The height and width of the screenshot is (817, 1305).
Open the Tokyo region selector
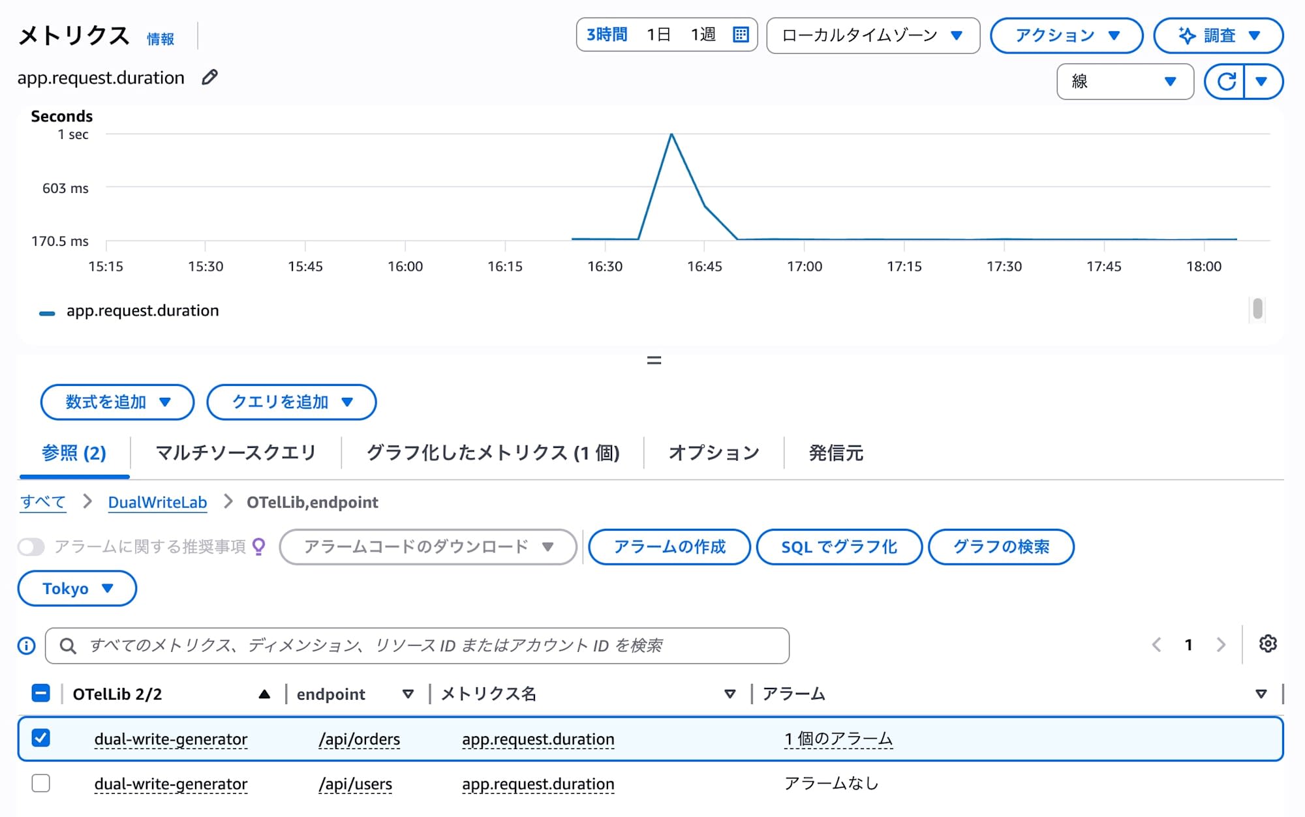[x=77, y=588]
